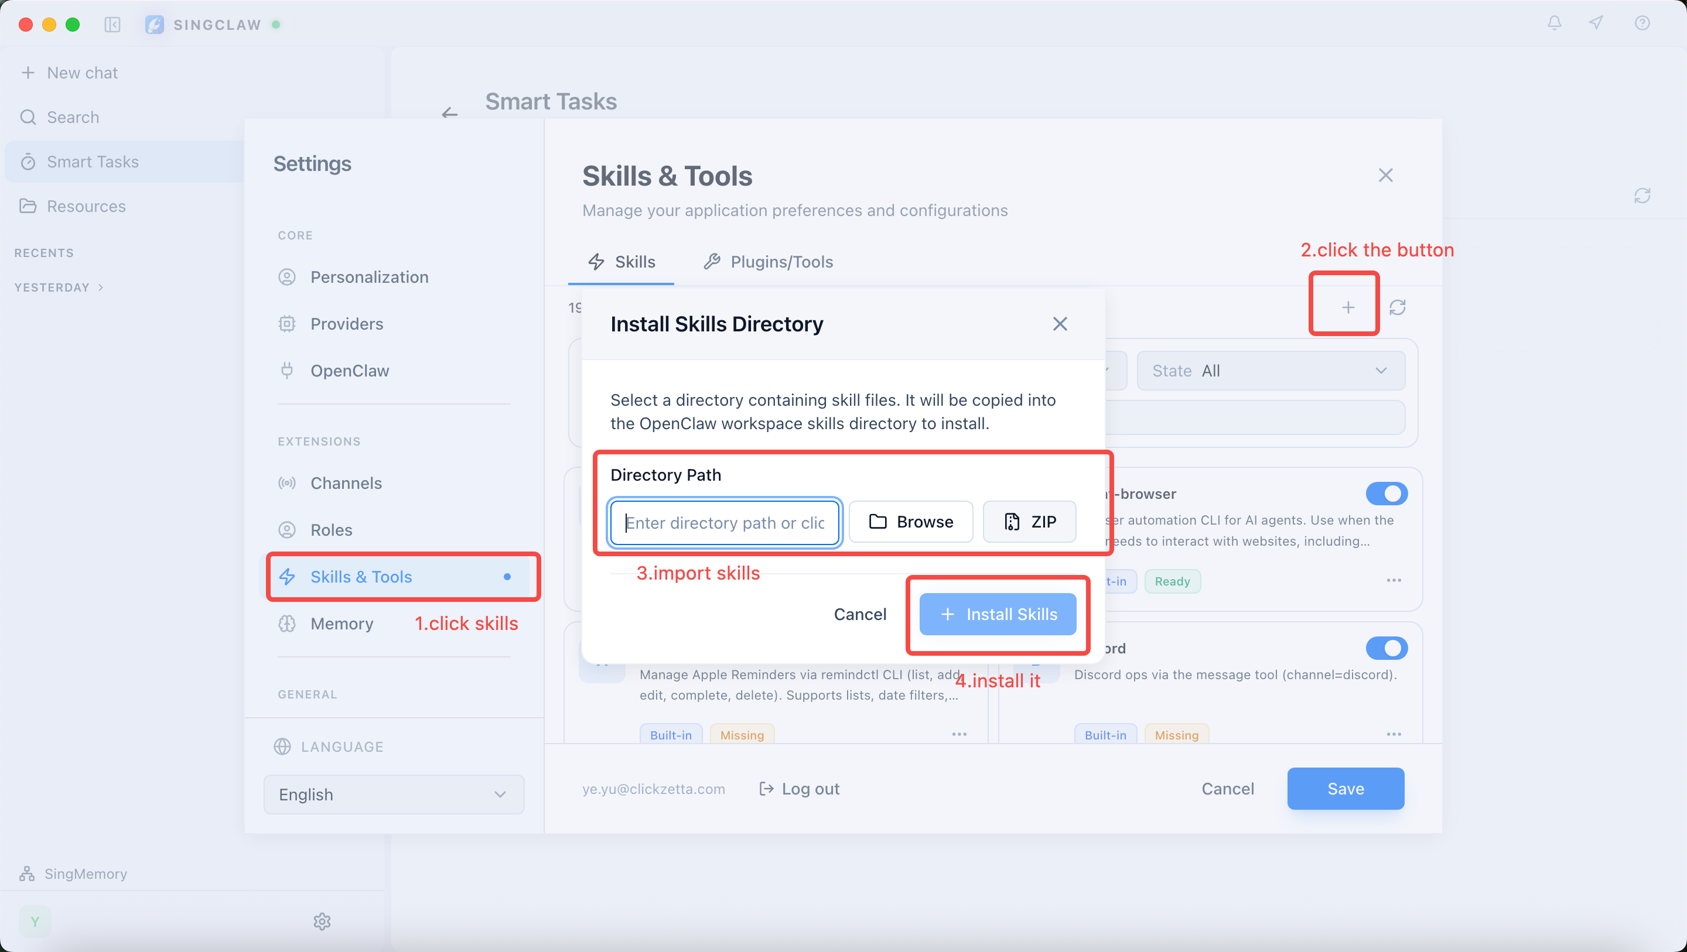Image resolution: width=1687 pixels, height=952 pixels.
Task: Disable the Discord skill toggle
Action: [x=1387, y=648]
